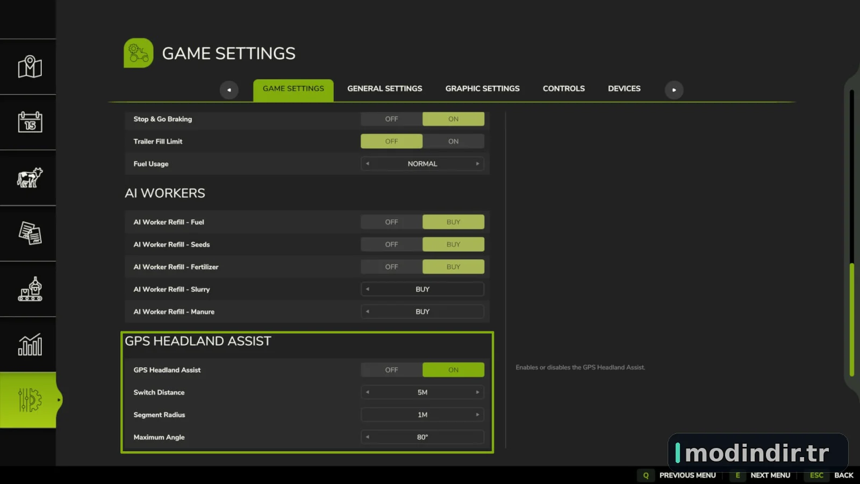Screen dimensions: 860x484
Task: Click the Slurry refill BUY value
Action: (422, 289)
